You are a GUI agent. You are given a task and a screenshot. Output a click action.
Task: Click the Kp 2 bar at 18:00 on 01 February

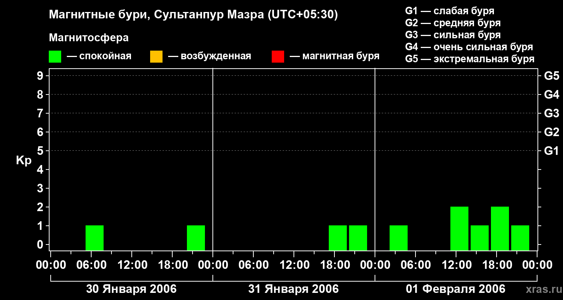[x=500, y=228]
